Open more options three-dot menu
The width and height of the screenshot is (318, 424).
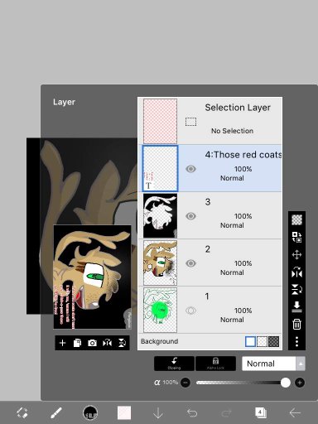tap(296, 341)
